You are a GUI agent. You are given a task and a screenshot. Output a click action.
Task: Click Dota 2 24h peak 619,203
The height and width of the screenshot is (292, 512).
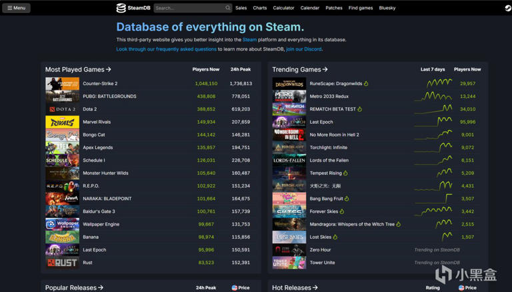[241, 109]
